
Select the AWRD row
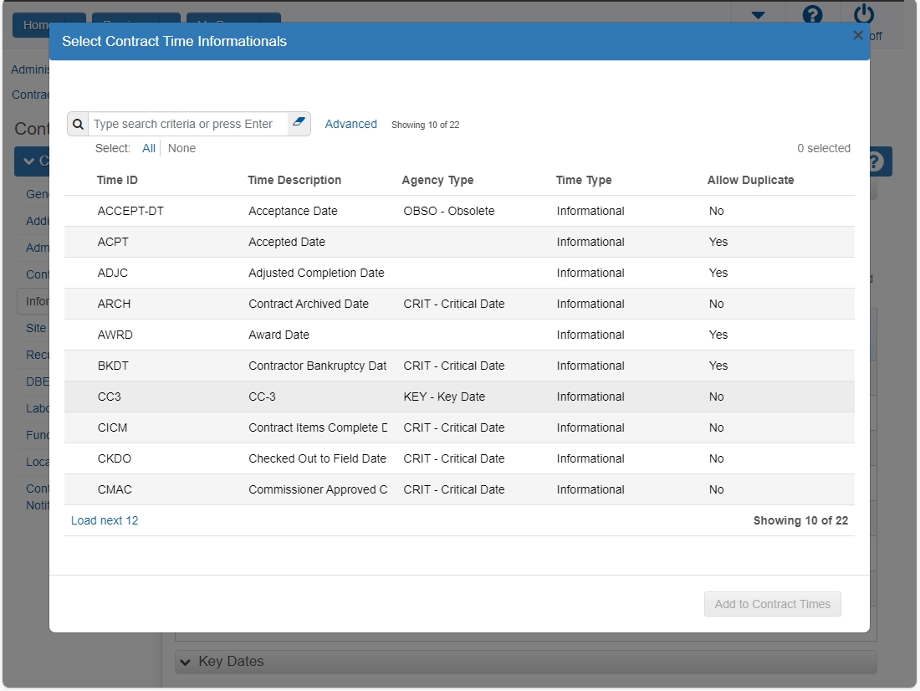click(459, 335)
